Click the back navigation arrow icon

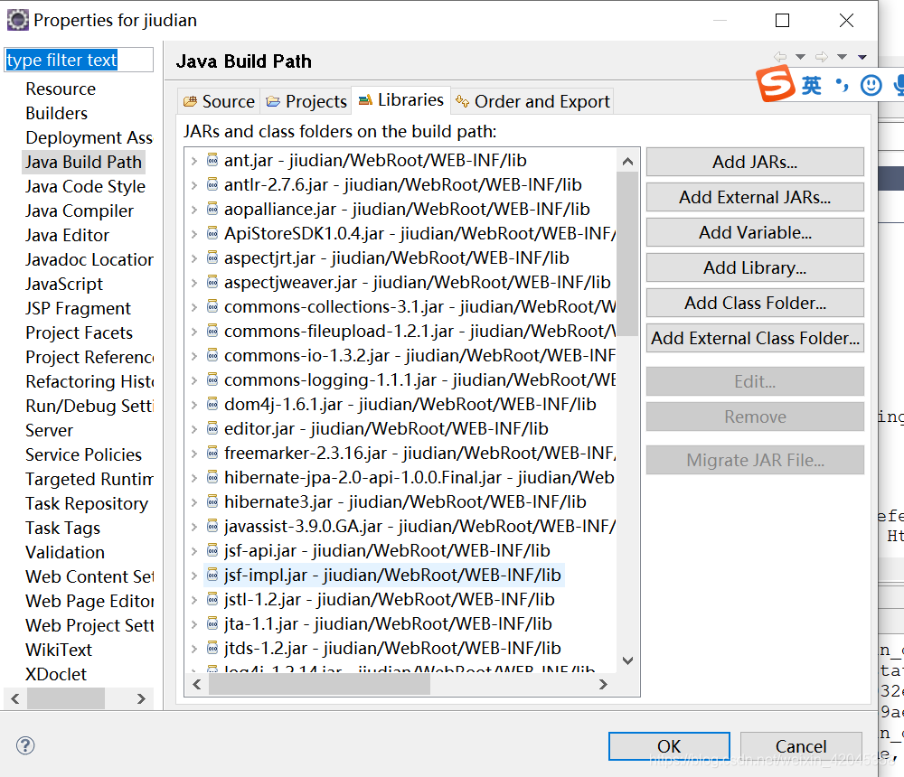click(x=779, y=56)
